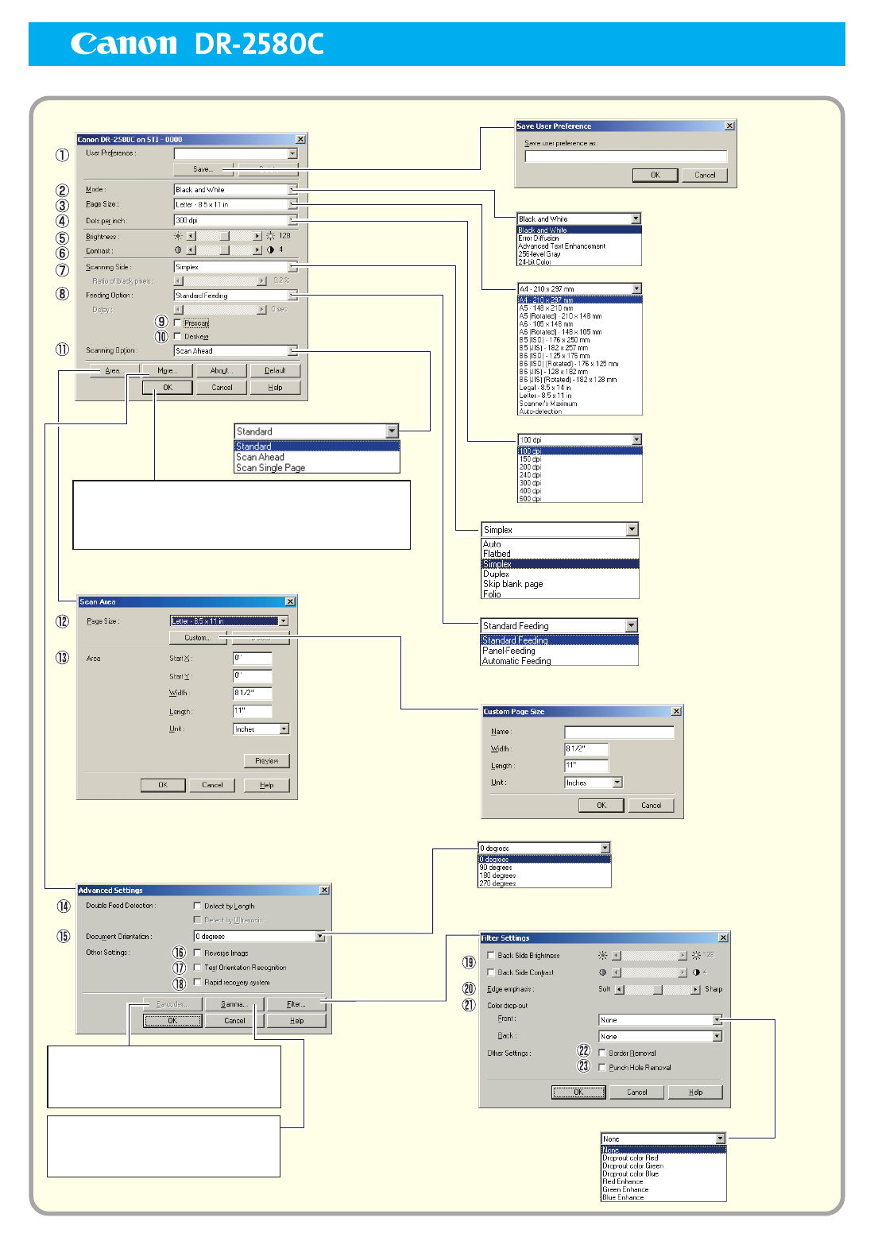Click the right arrow of the main Contrast slider
Viewport: 874px width, 1237px height.
257,250
